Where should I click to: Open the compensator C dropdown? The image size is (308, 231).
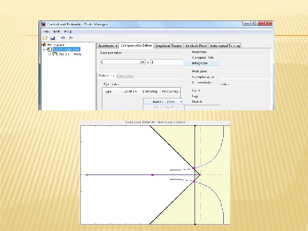pyautogui.click(x=142, y=62)
